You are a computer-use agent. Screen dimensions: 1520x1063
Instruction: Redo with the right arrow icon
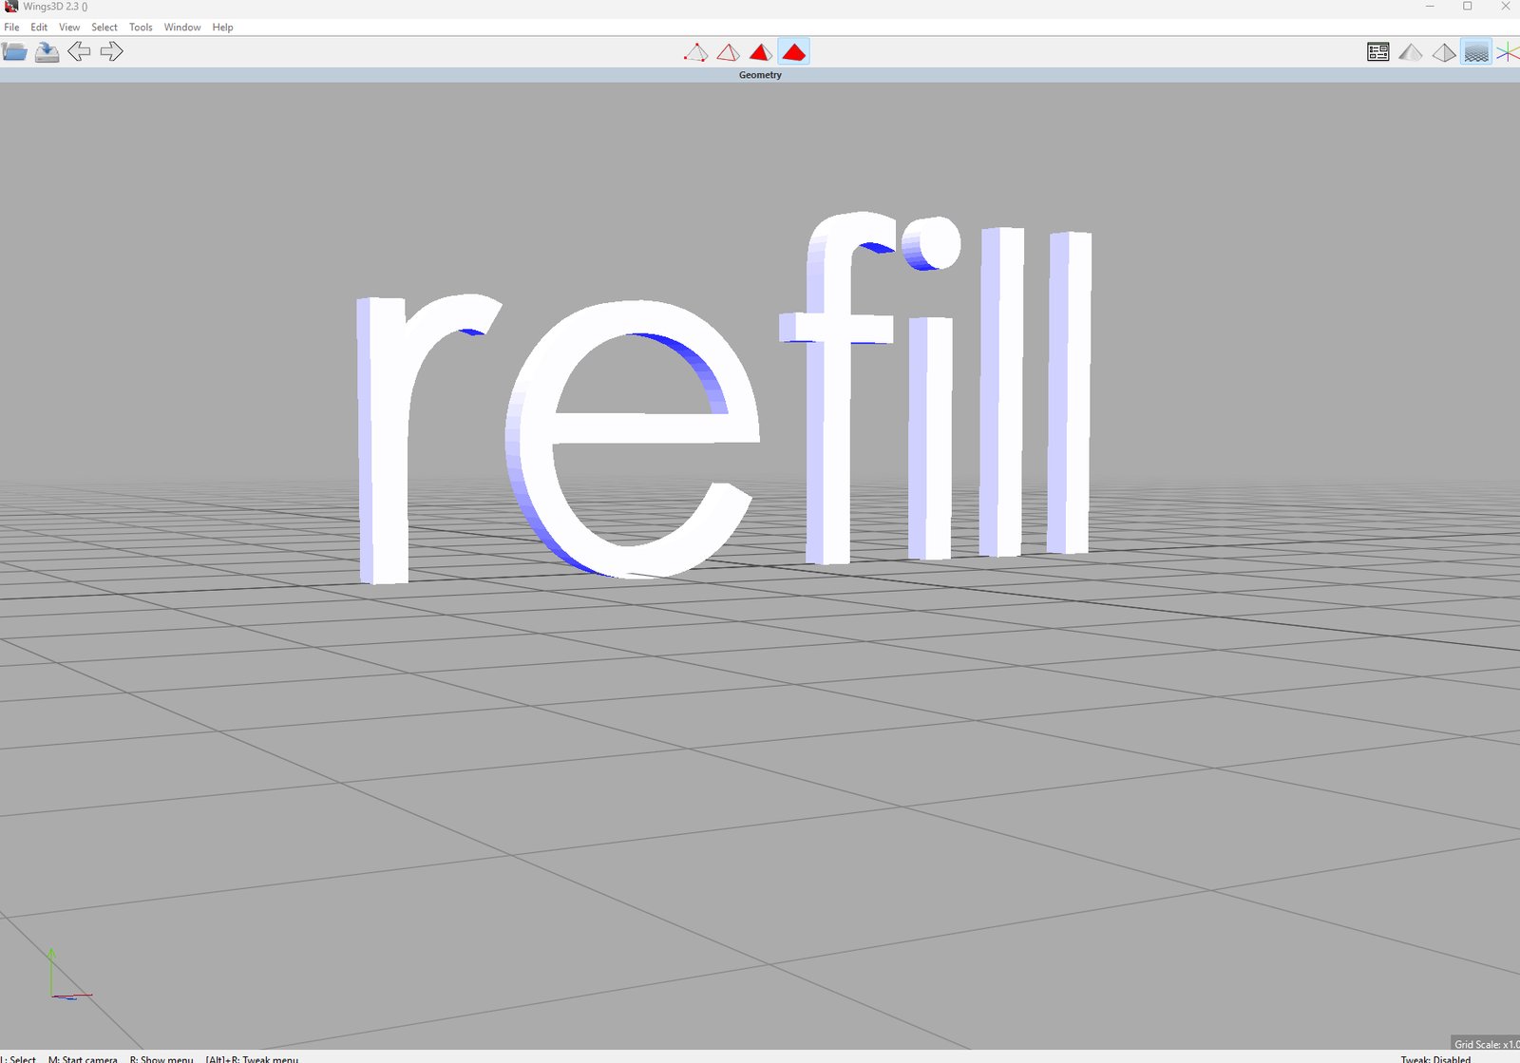pyautogui.click(x=111, y=52)
